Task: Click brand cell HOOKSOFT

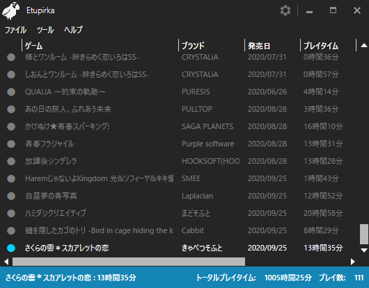Action: click(211, 162)
